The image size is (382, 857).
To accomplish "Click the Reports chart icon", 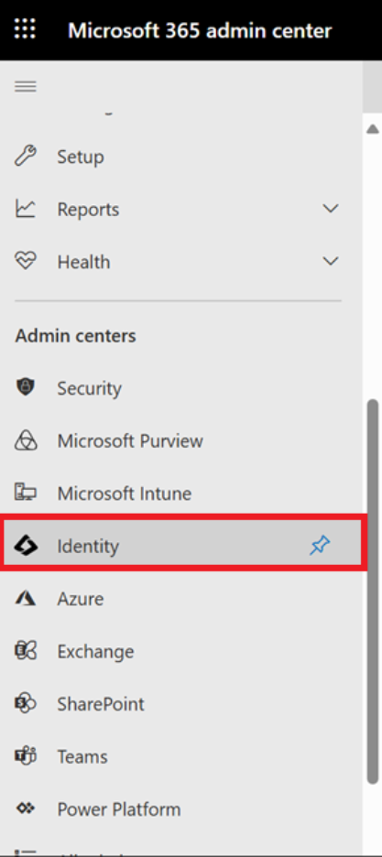I will tap(25, 209).
